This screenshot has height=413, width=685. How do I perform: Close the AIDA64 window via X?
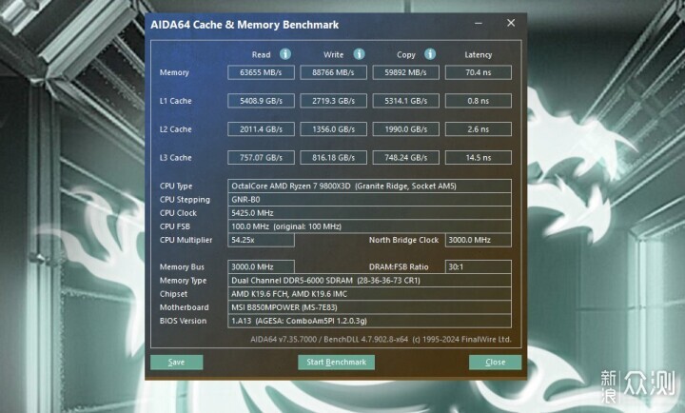click(511, 23)
